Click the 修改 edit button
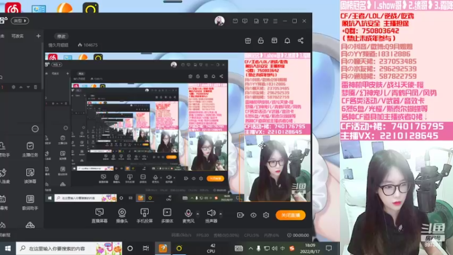Image resolution: width=453 pixels, height=255 pixels. point(61,36)
